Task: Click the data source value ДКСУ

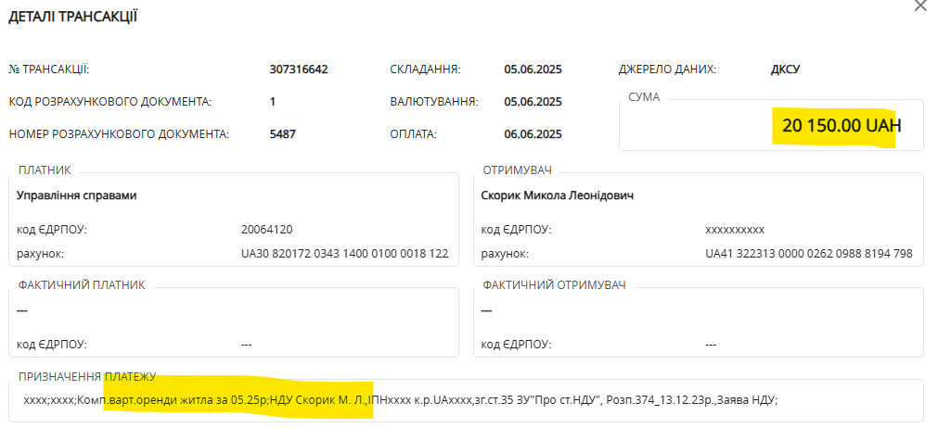Action: (785, 69)
